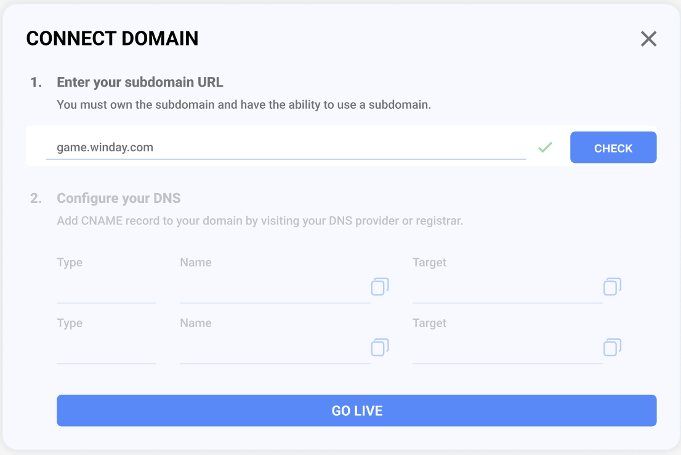Focus the game.winday.com subdomain input
681x455 pixels.
(x=286, y=148)
